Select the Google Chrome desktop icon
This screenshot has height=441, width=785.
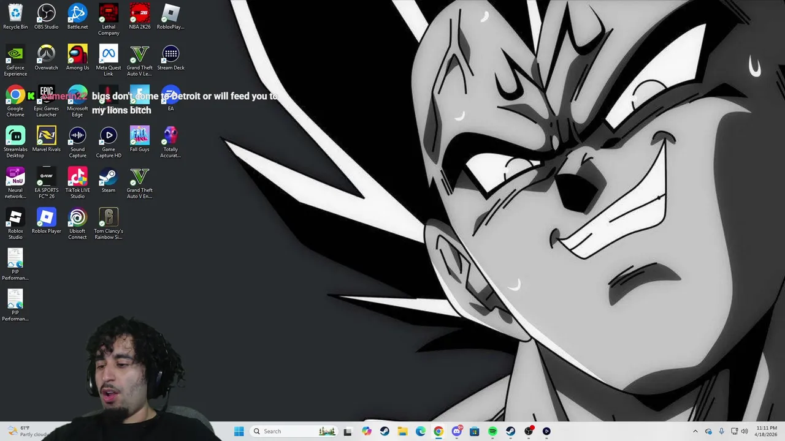(x=15, y=102)
